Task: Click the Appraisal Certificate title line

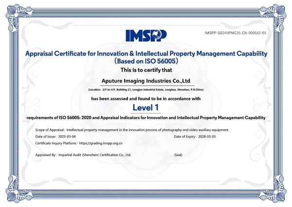Action: tap(146, 54)
